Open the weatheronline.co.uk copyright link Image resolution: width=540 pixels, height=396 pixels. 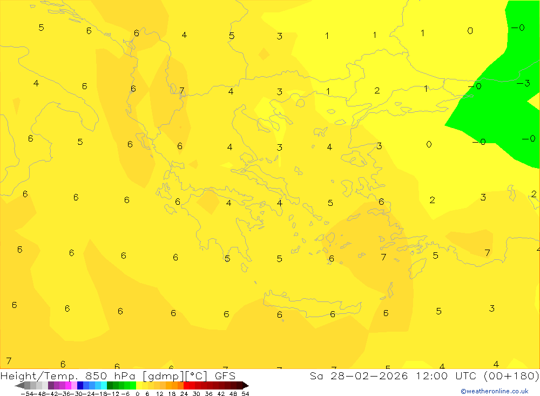tap(495, 391)
